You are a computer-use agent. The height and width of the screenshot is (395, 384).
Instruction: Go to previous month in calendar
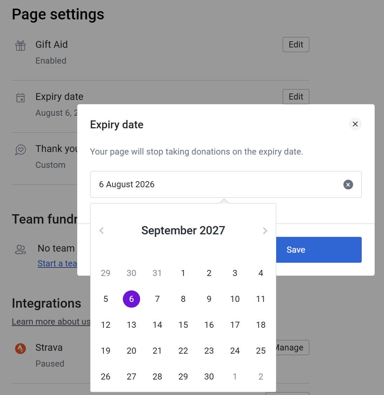pyautogui.click(x=101, y=230)
